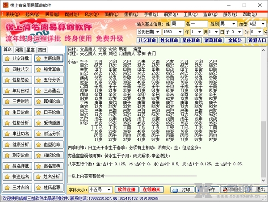Click the star icon beside 测字论命

click(7, 156)
